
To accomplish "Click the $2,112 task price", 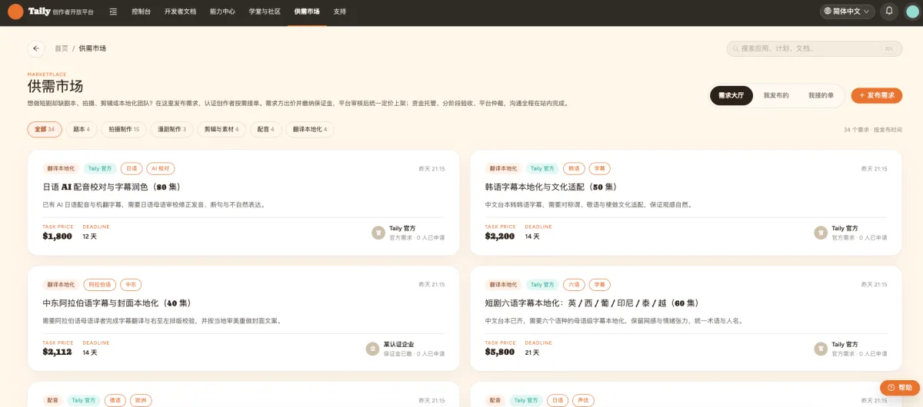I will pos(58,352).
